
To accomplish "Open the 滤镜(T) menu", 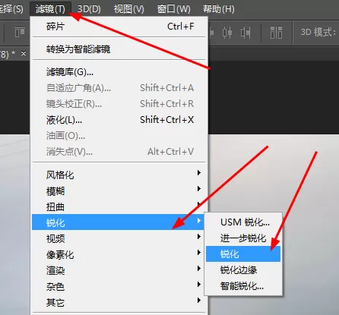I will [50, 9].
